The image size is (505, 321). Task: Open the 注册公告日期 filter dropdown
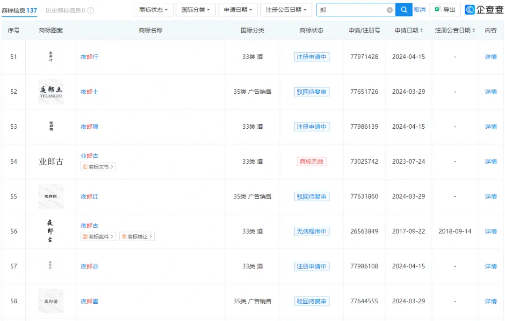tap(286, 10)
